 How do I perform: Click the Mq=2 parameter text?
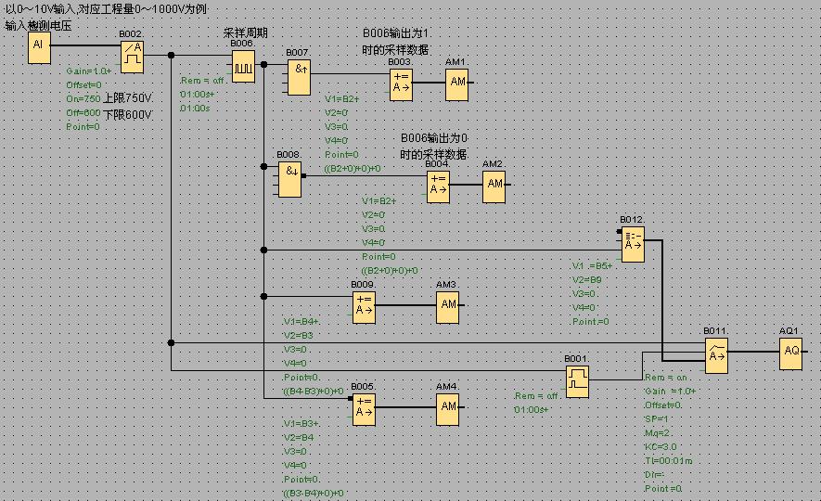pyautogui.click(x=658, y=433)
